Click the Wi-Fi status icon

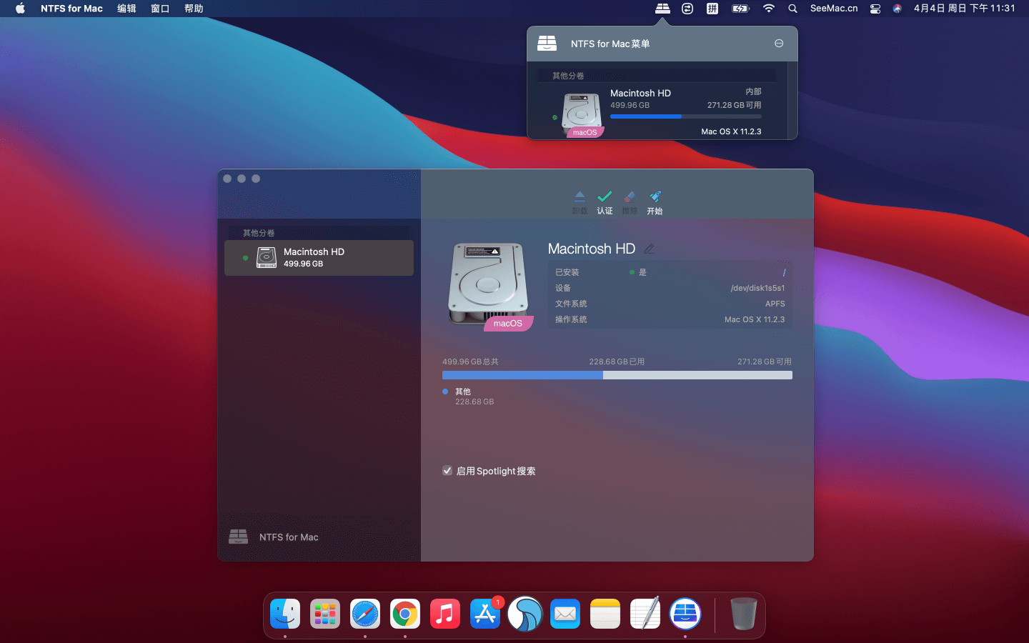pos(769,9)
